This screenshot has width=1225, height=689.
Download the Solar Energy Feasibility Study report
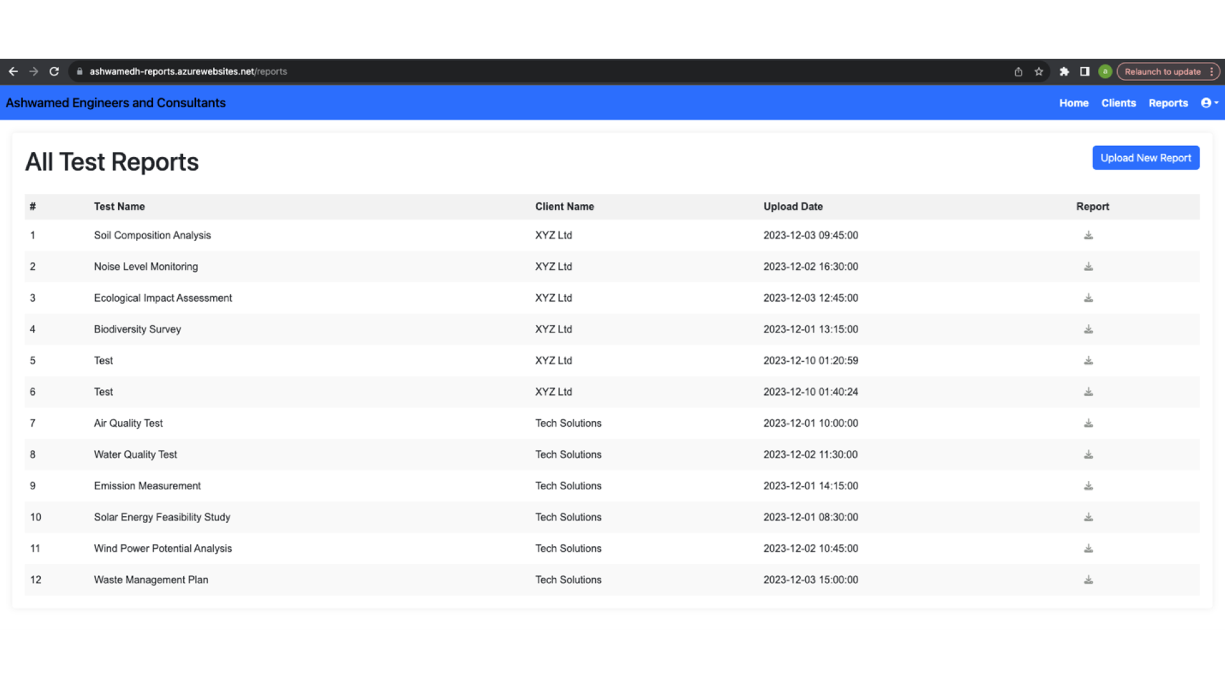(1088, 517)
